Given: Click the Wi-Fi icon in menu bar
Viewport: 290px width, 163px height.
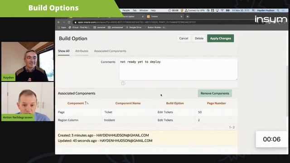Looking at the screenshot, I should pyautogui.click(x=222, y=10).
